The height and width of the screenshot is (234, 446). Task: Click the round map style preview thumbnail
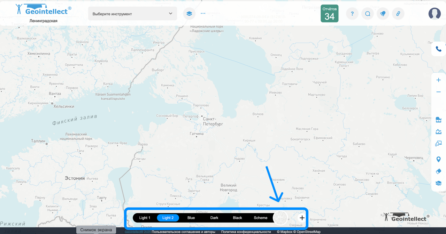(x=280, y=218)
